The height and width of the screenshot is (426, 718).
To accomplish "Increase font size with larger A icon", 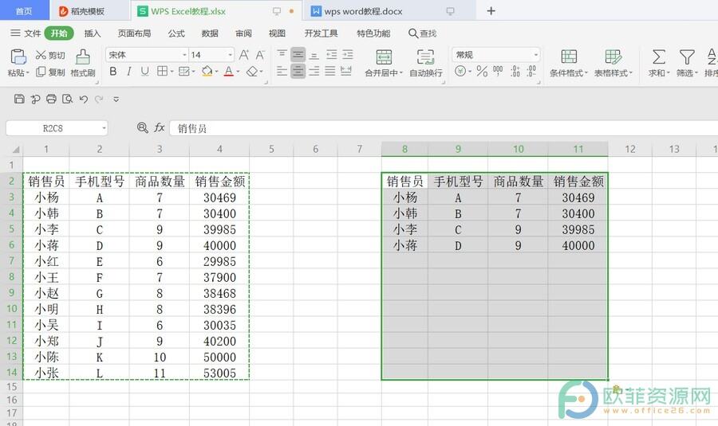I will 244,55.
